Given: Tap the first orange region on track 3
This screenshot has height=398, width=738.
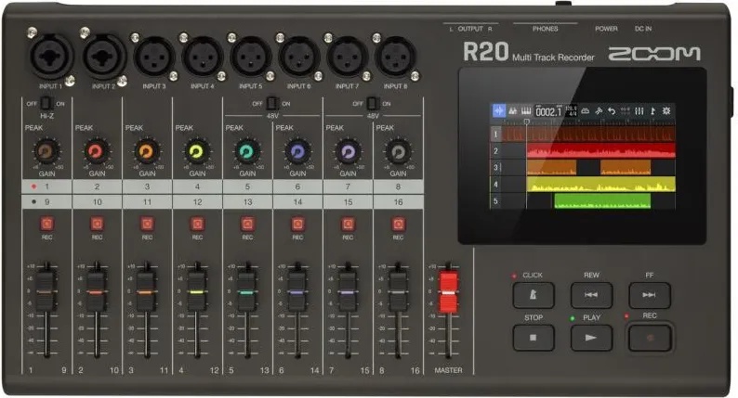Looking at the screenshot, I should 551,168.
